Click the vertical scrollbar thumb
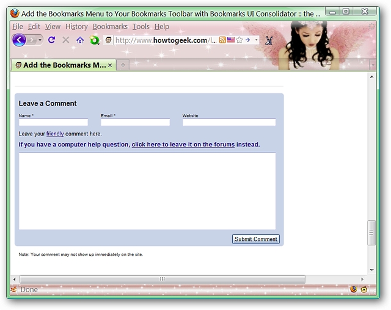This screenshot has width=391, height=310. (x=371, y=233)
